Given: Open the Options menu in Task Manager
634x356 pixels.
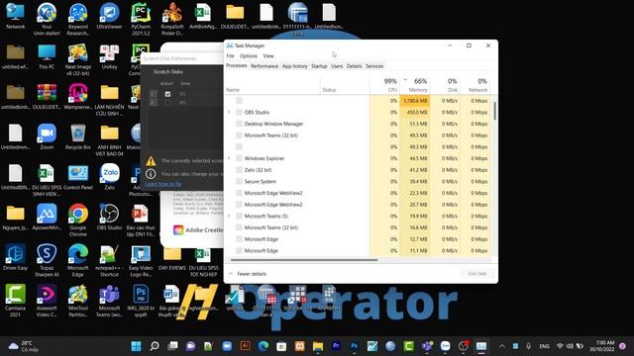Looking at the screenshot, I should click(249, 55).
